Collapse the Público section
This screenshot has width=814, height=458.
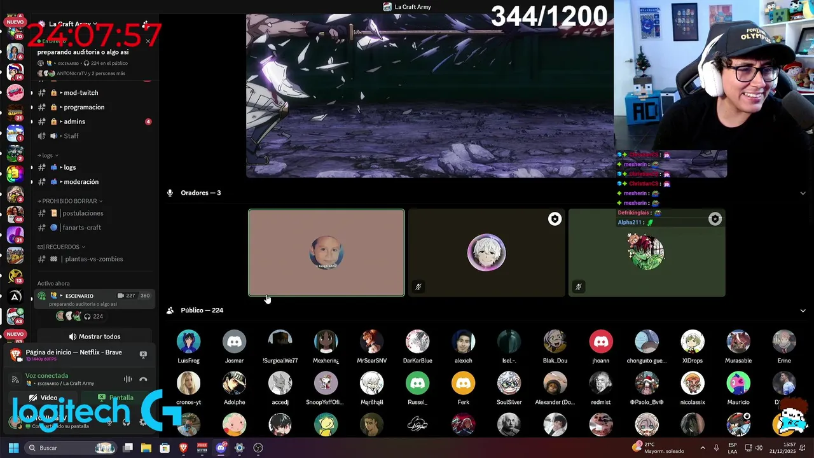(x=803, y=310)
